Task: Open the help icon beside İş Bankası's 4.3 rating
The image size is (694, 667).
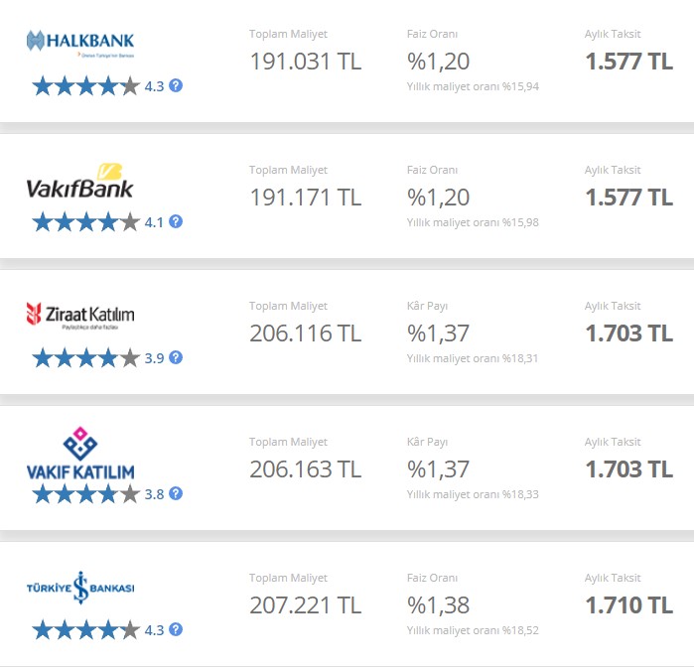Action: (x=176, y=629)
